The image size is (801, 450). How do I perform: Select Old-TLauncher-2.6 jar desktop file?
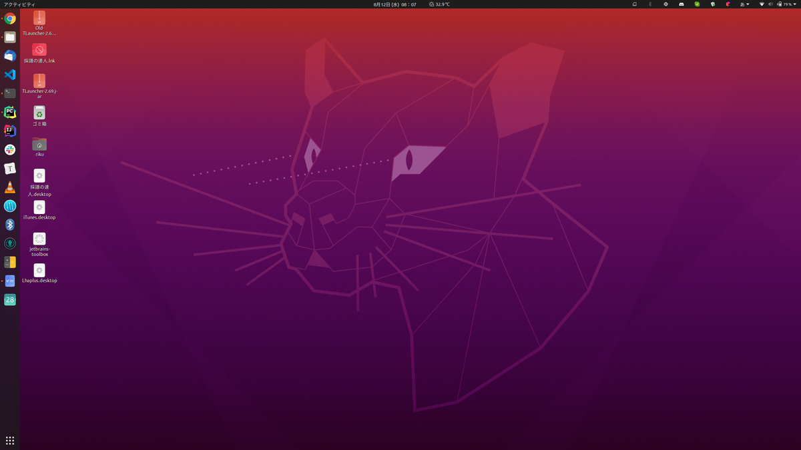click(x=39, y=23)
